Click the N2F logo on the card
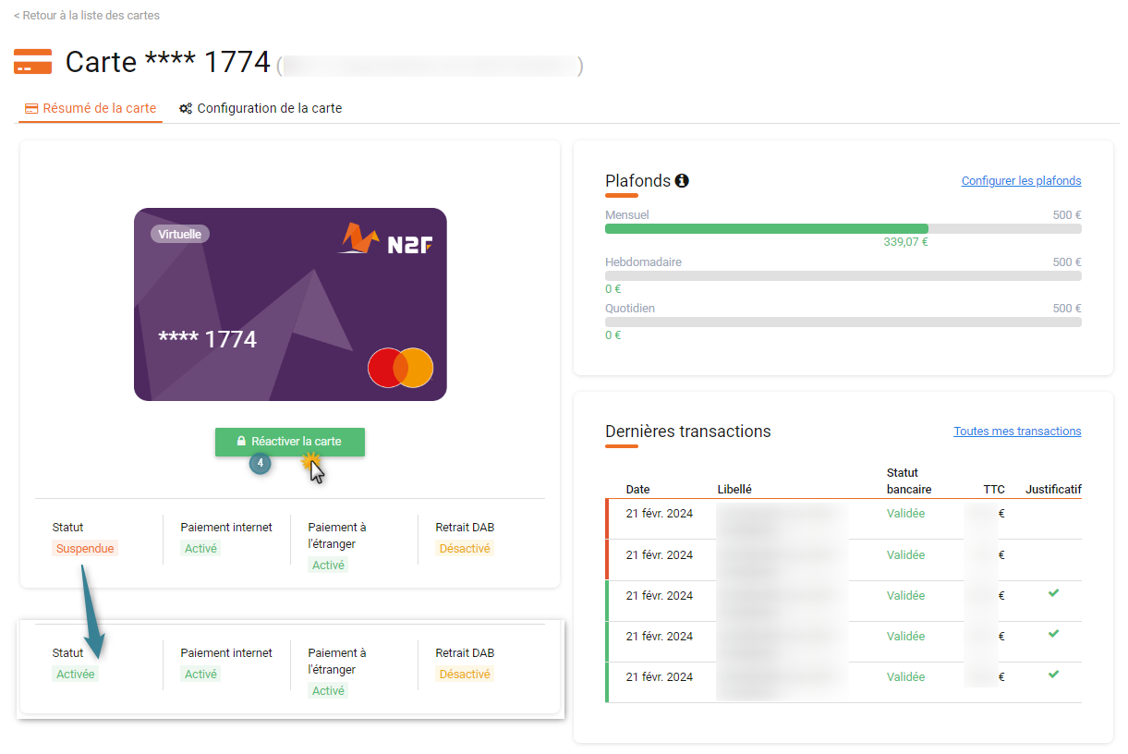 (x=385, y=238)
